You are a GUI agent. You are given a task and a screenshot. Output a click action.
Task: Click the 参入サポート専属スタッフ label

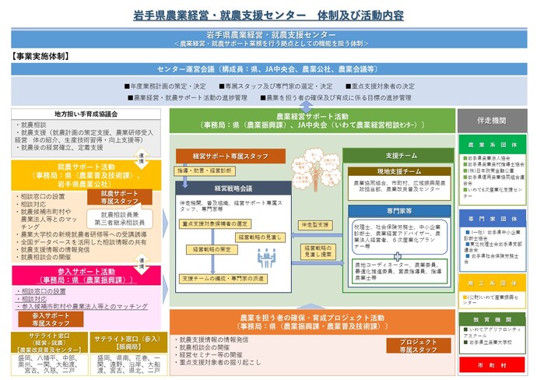51,319
